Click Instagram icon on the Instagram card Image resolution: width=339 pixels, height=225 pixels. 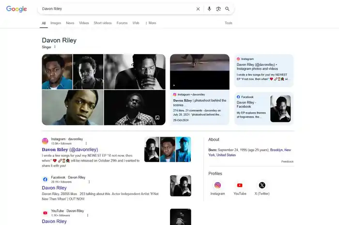tap(238, 59)
